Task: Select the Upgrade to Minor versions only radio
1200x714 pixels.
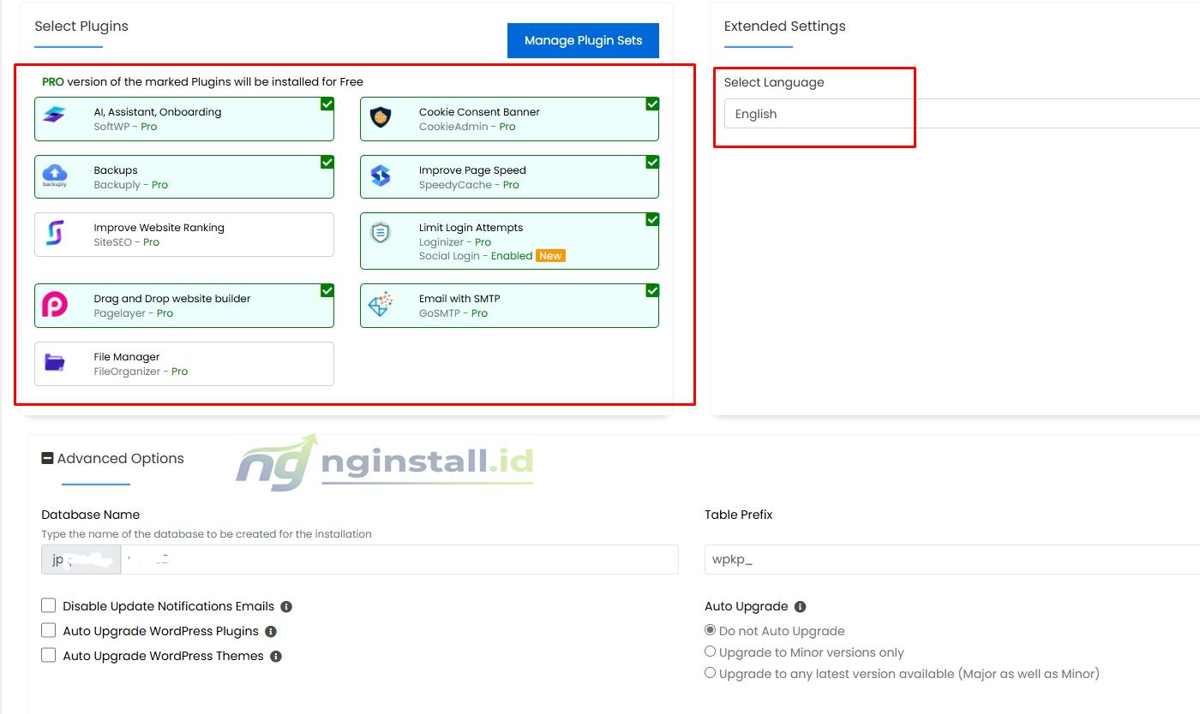Action: click(x=710, y=651)
